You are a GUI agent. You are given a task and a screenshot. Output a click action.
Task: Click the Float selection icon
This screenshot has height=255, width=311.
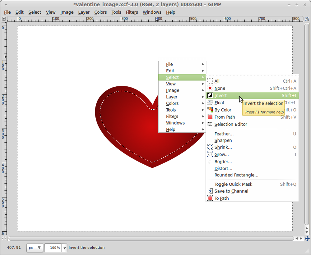[x=210, y=102]
